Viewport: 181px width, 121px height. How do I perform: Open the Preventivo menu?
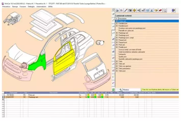click(x=6, y=6)
